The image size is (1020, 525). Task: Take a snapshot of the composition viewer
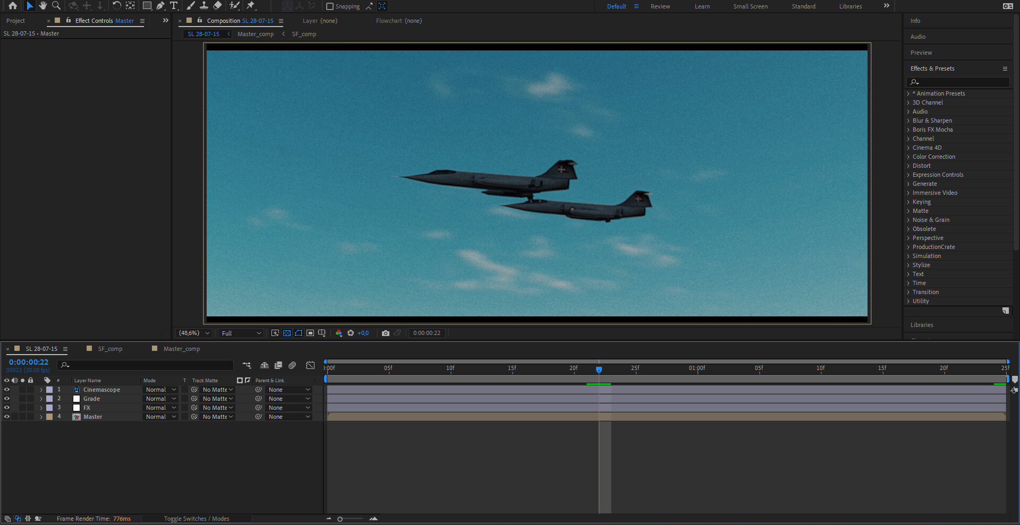coord(386,333)
